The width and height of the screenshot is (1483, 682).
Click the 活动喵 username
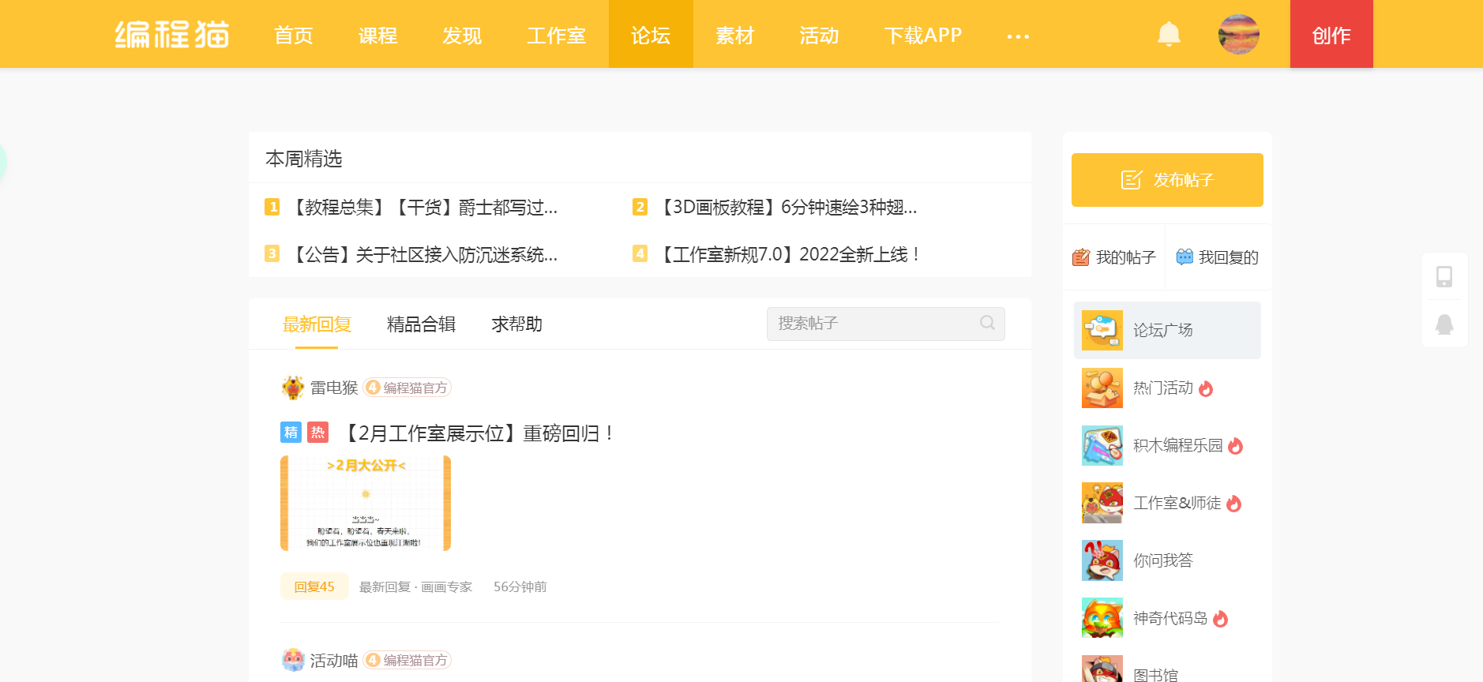[334, 660]
